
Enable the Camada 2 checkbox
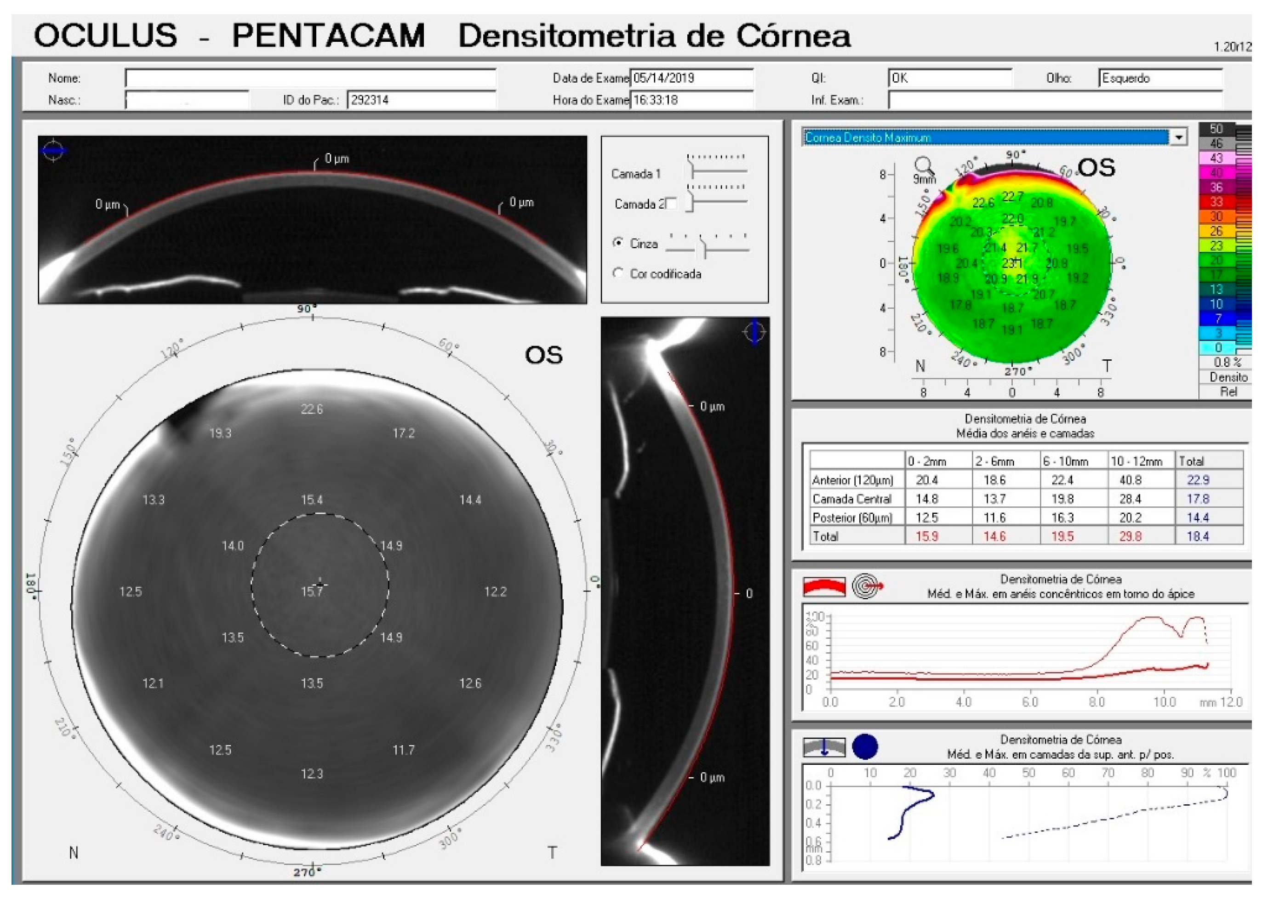pyautogui.click(x=671, y=203)
